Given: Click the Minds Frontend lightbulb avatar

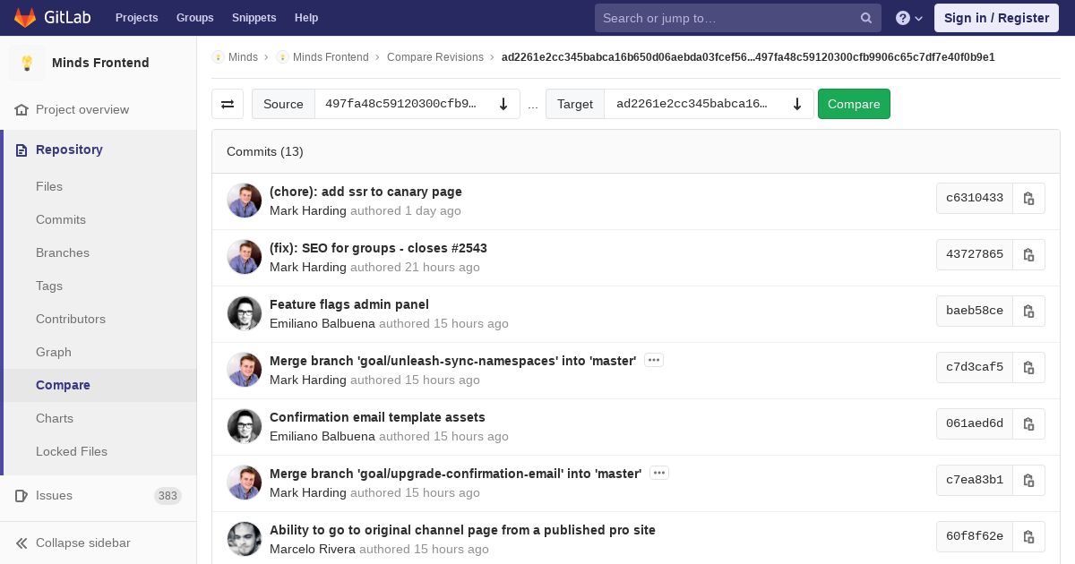Looking at the screenshot, I should [x=27, y=63].
